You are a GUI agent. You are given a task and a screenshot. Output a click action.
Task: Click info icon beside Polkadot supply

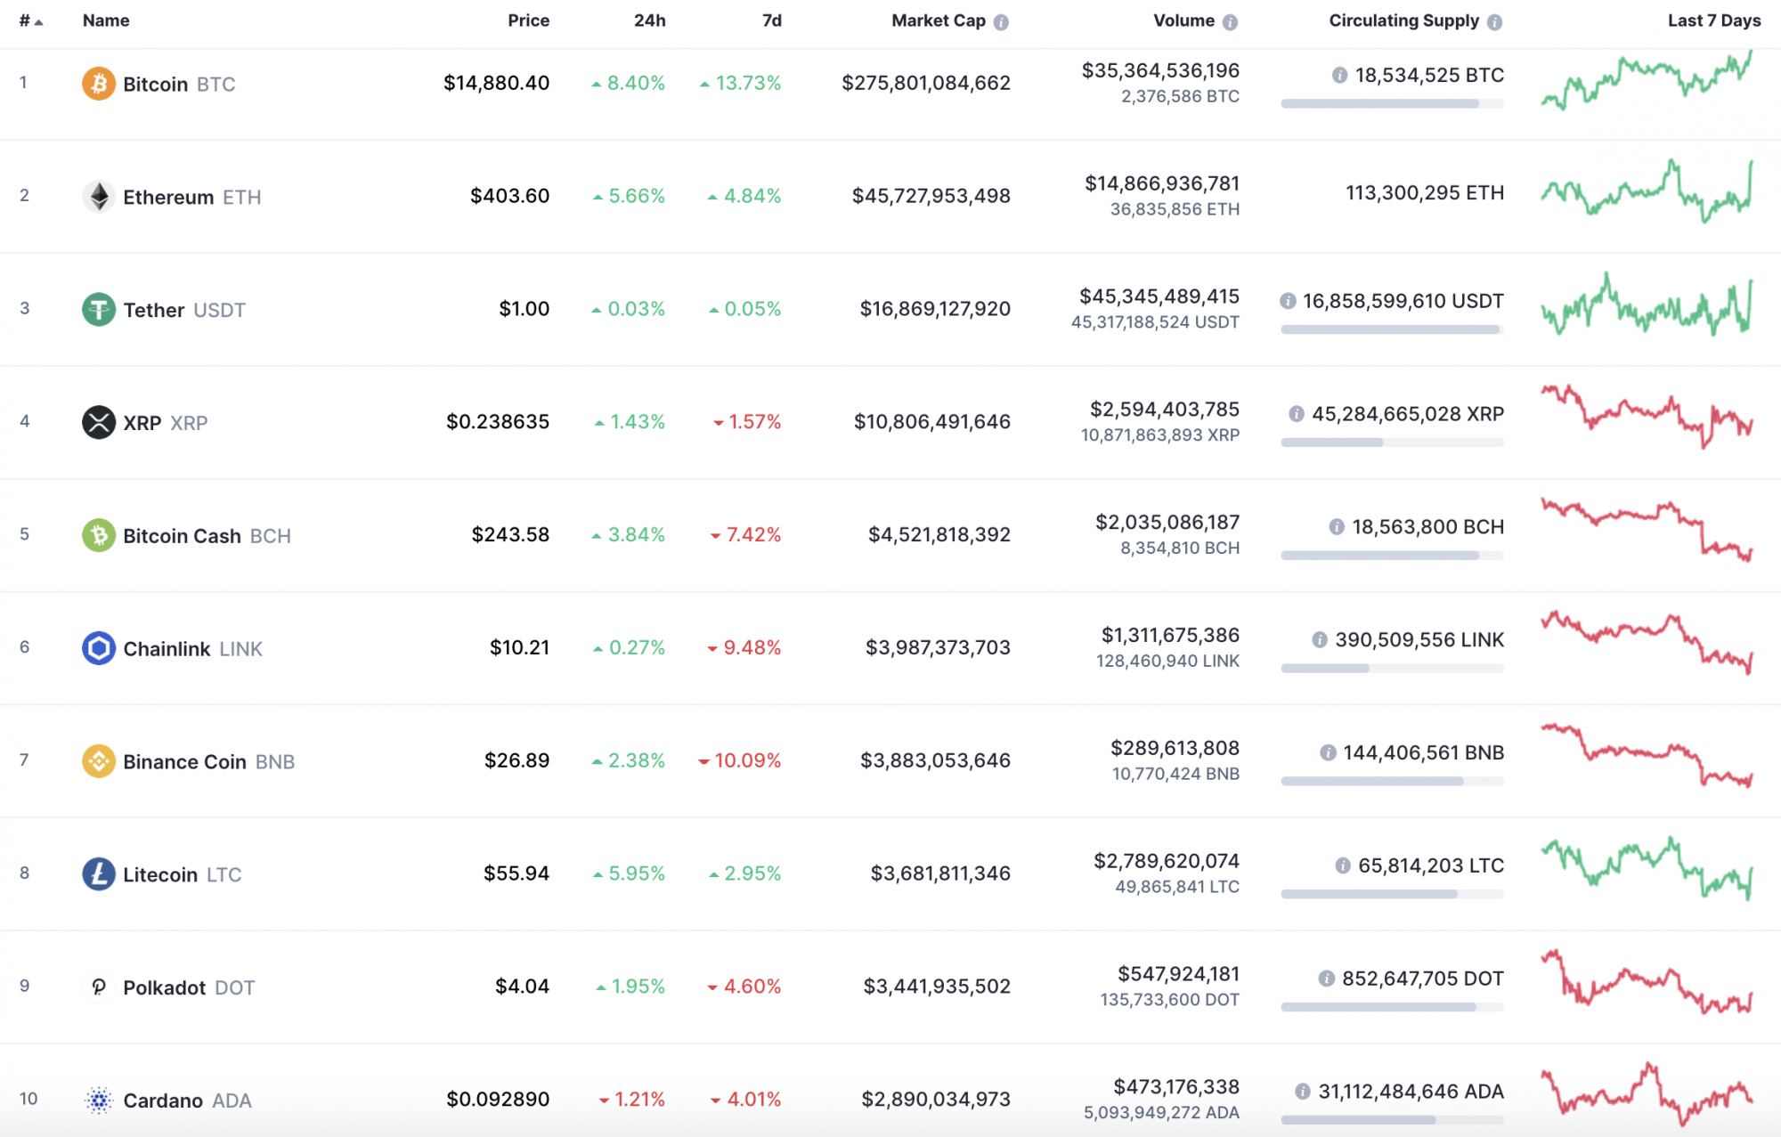pos(1327,979)
